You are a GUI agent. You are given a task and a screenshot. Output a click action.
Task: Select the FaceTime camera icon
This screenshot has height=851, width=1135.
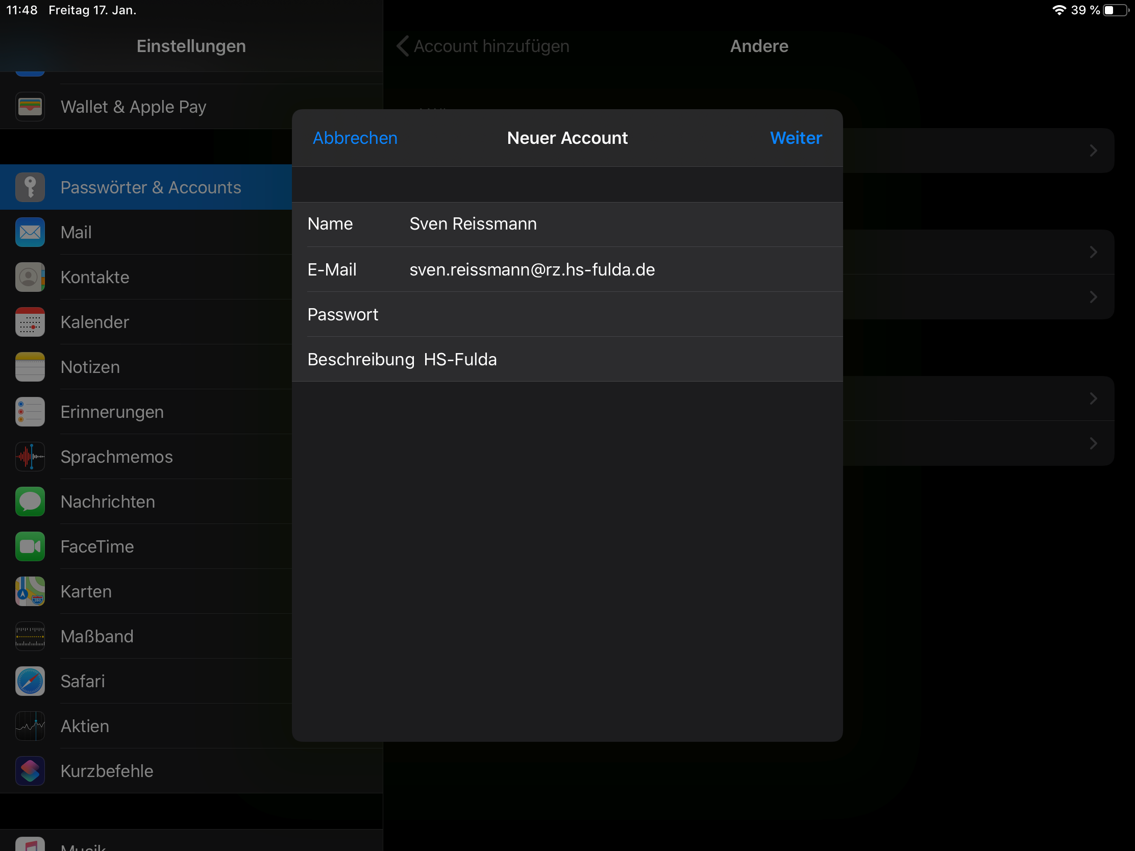tap(30, 546)
